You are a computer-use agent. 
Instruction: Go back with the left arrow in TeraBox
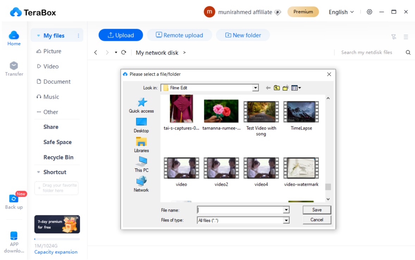tap(95, 52)
